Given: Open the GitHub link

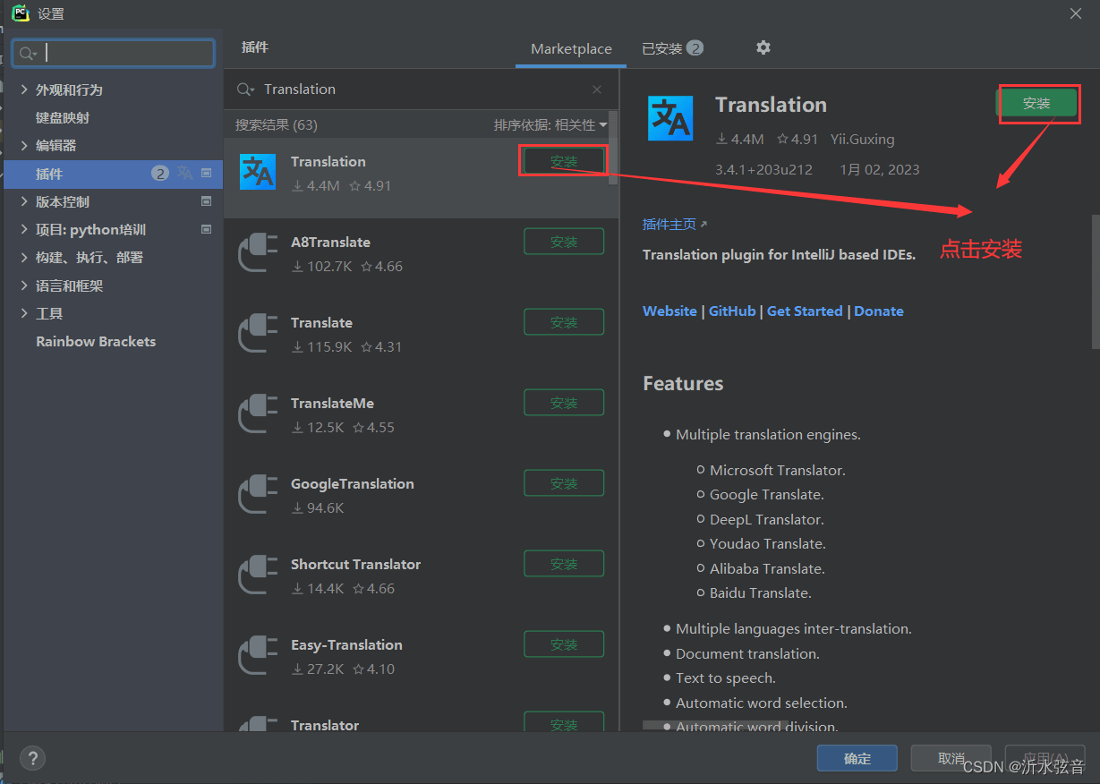Looking at the screenshot, I should [732, 311].
